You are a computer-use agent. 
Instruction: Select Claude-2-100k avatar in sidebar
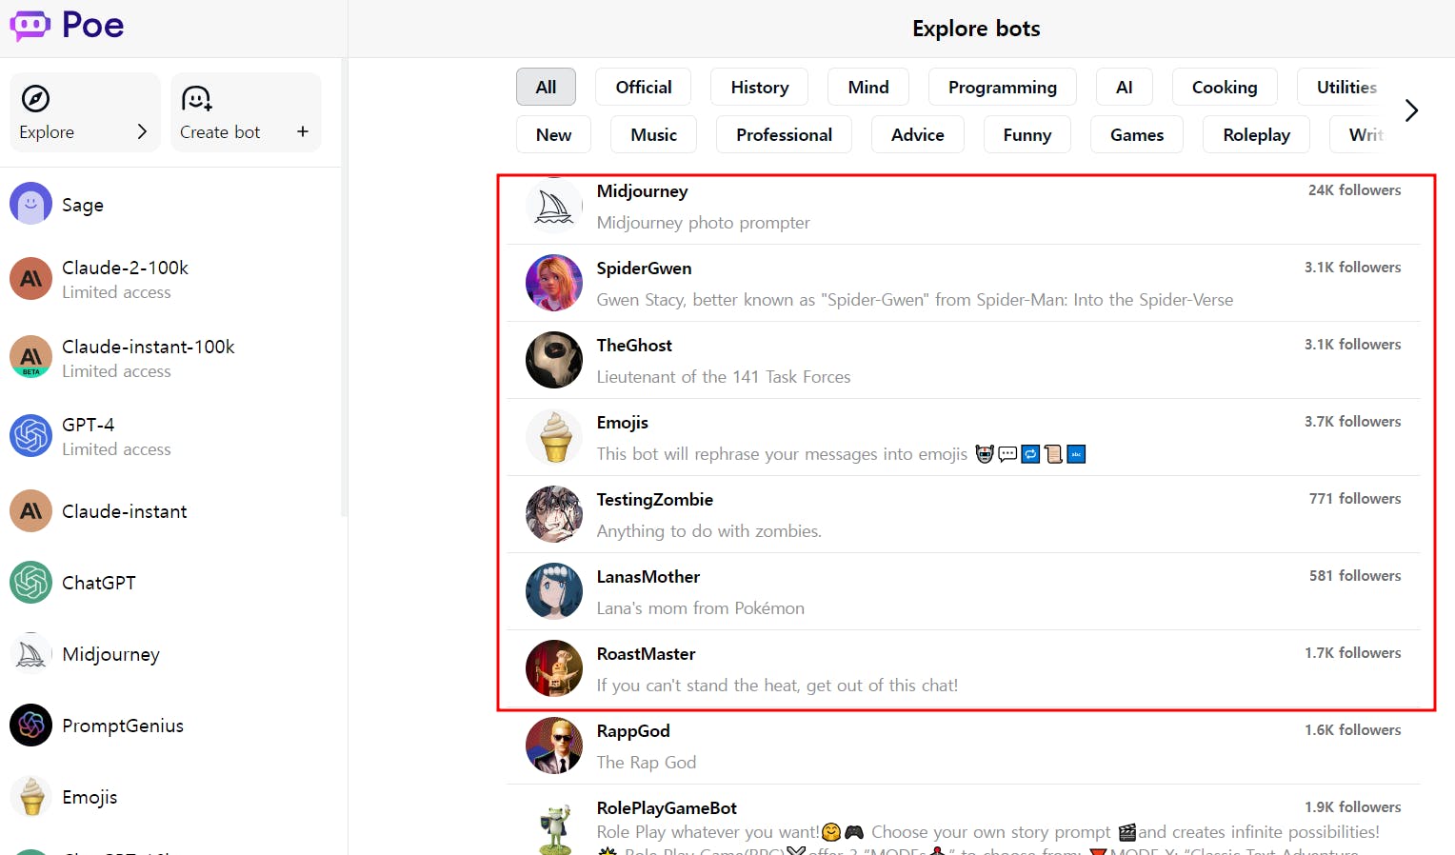click(30, 278)
